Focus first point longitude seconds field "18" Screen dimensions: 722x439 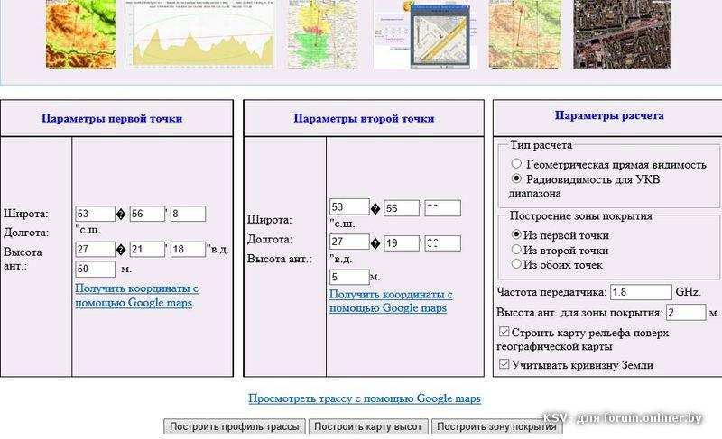(188, 249)
